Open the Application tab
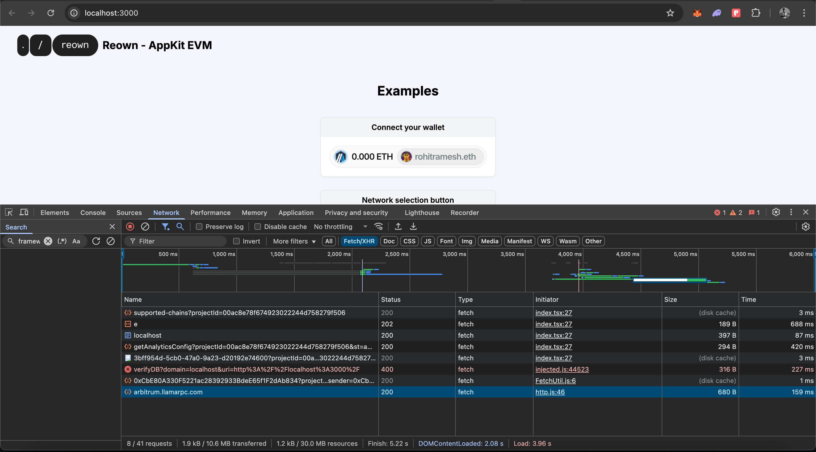Screen dimensions: 816x452 click(296, 213)
